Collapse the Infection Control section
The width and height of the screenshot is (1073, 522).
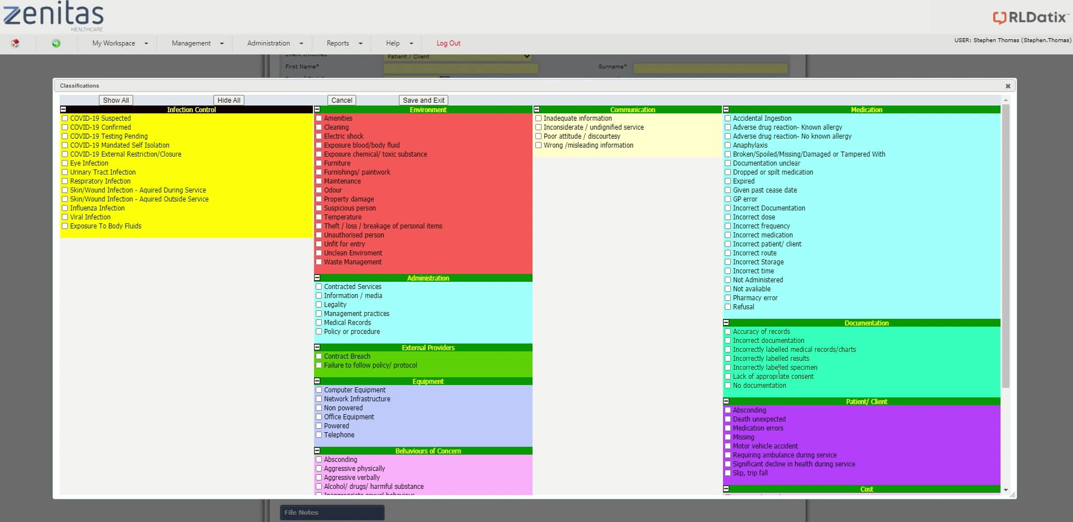coord(63,109)
